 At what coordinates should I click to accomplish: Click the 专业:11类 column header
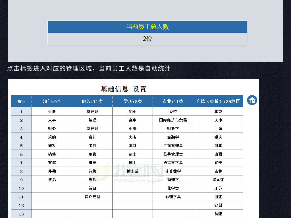point(173,101)
